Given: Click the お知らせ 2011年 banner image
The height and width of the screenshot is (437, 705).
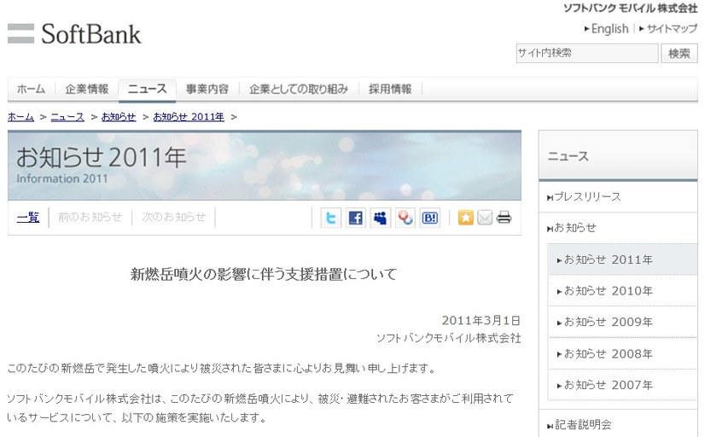Looking at the screenshot, I should [x=265, y=166].
